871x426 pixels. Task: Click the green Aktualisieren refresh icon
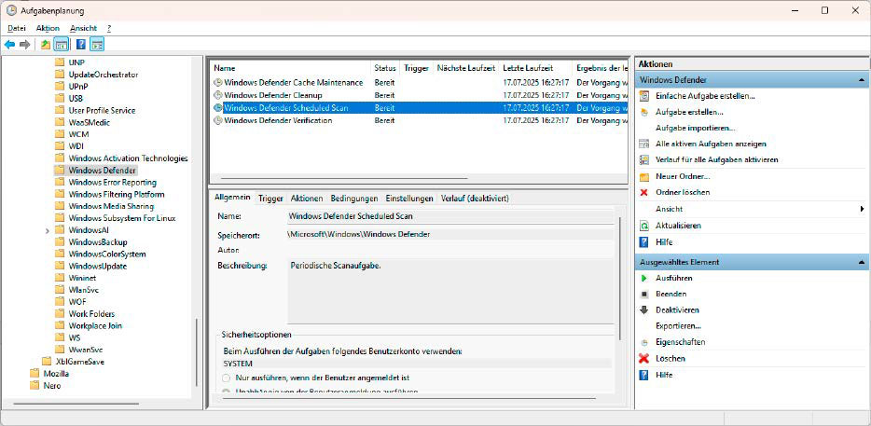tap(644, 227)
